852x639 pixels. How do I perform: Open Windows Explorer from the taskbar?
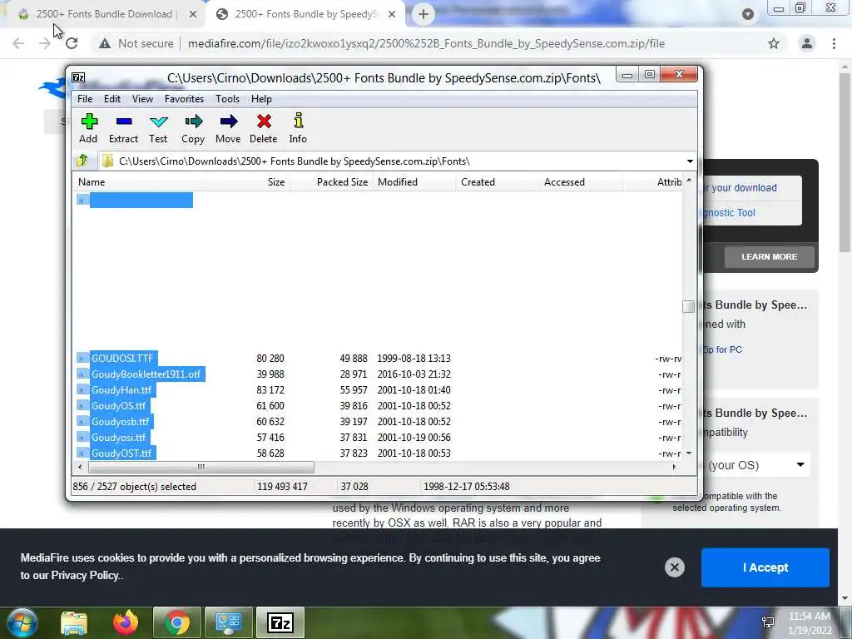[x=74, y=622]
